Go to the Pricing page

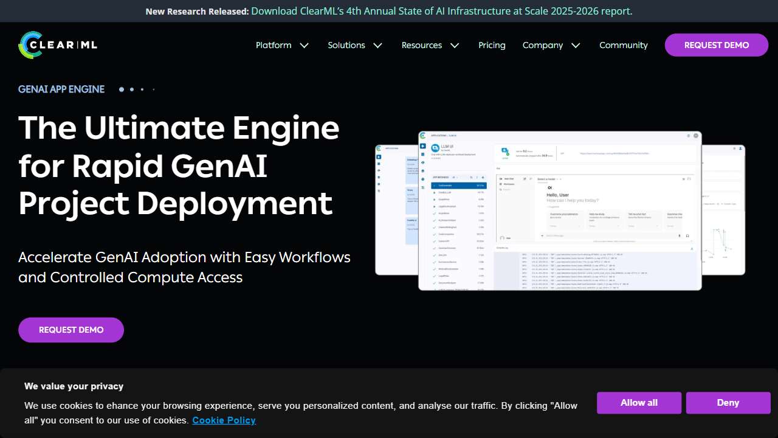pyautogui.click(x=492, y=45)
